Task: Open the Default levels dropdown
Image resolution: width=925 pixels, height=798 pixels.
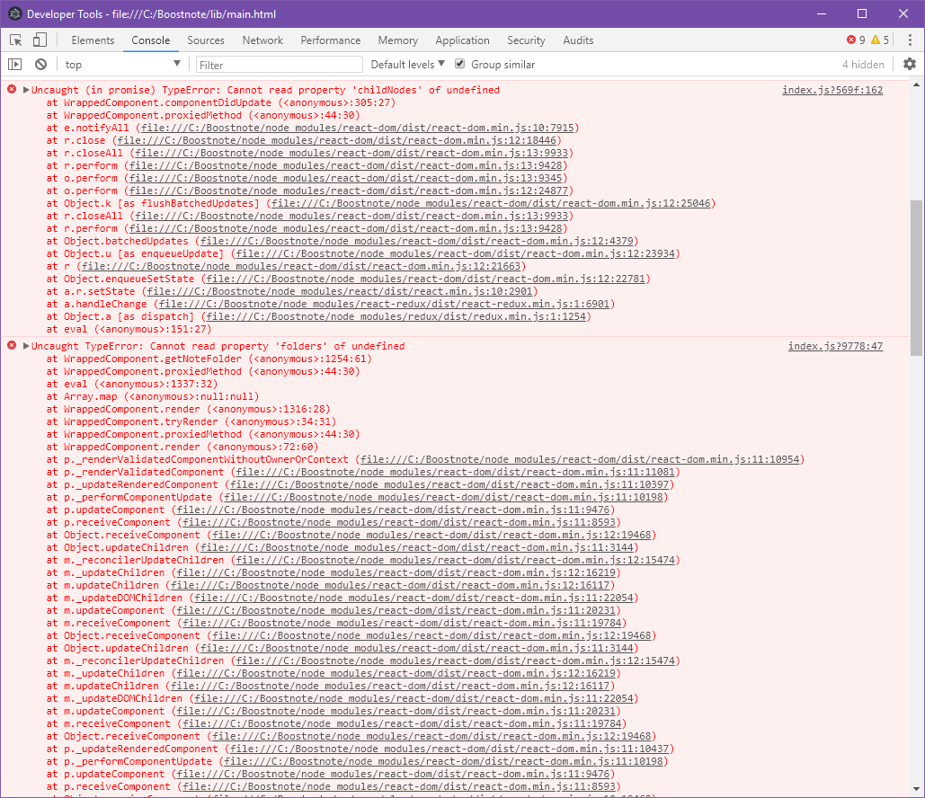Action: point(405,64)
